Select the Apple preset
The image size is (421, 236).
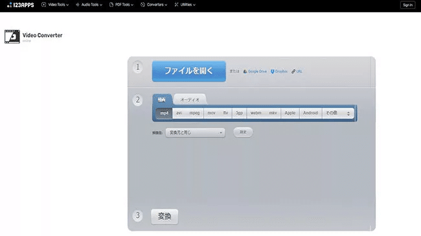pyautogui.click(x=290, y=113)
